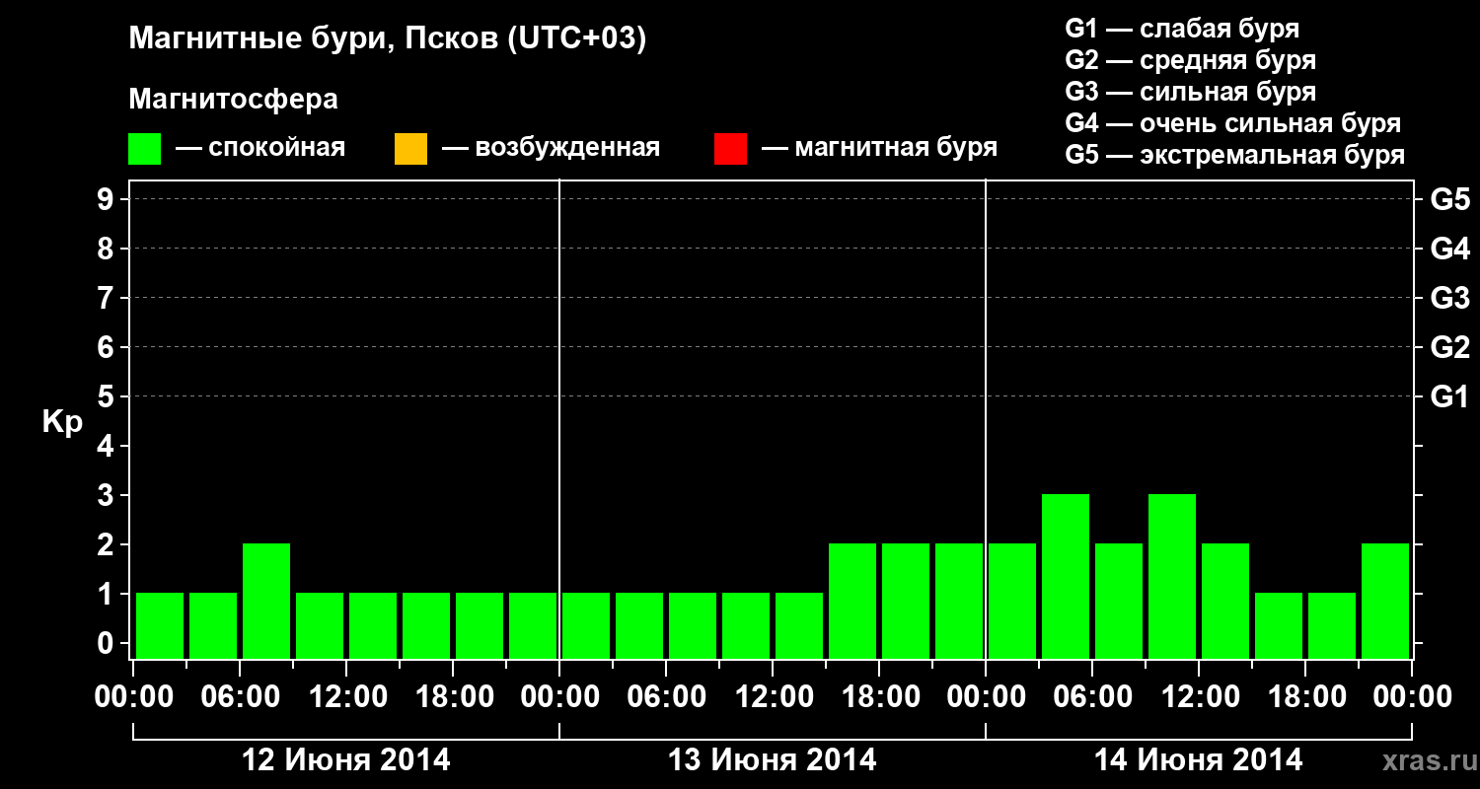
Task: Click the '— спокойная' legend label
Action: click(260, 148)
